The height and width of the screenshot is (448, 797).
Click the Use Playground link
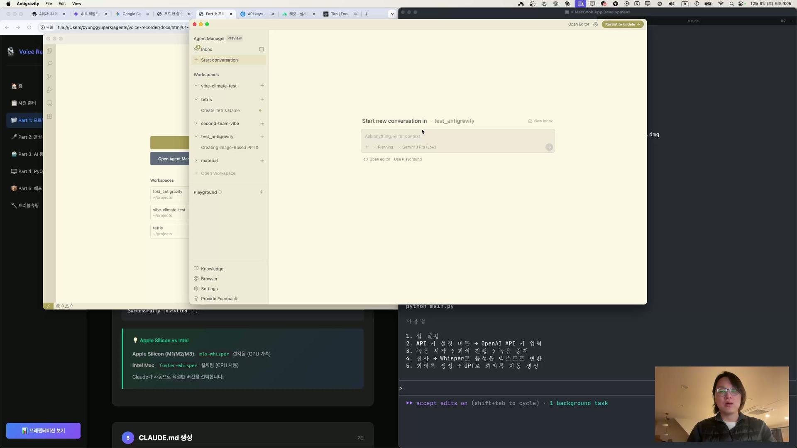click(408, 159)
